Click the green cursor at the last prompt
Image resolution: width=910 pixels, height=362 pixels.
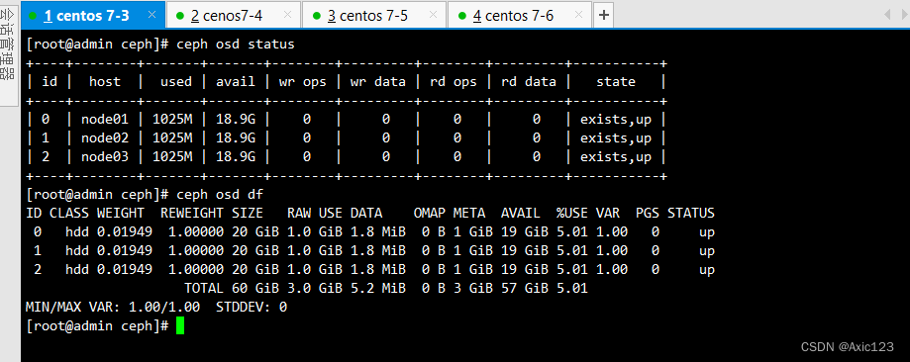point(180,325)
